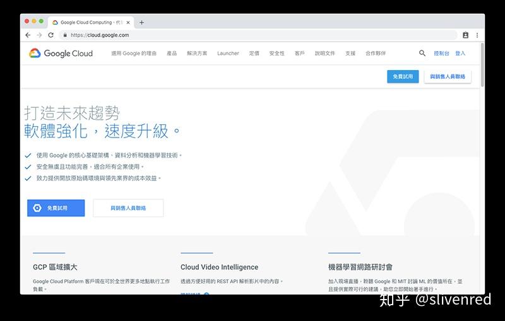Open search with the magnifier icon

click(422, 53)
